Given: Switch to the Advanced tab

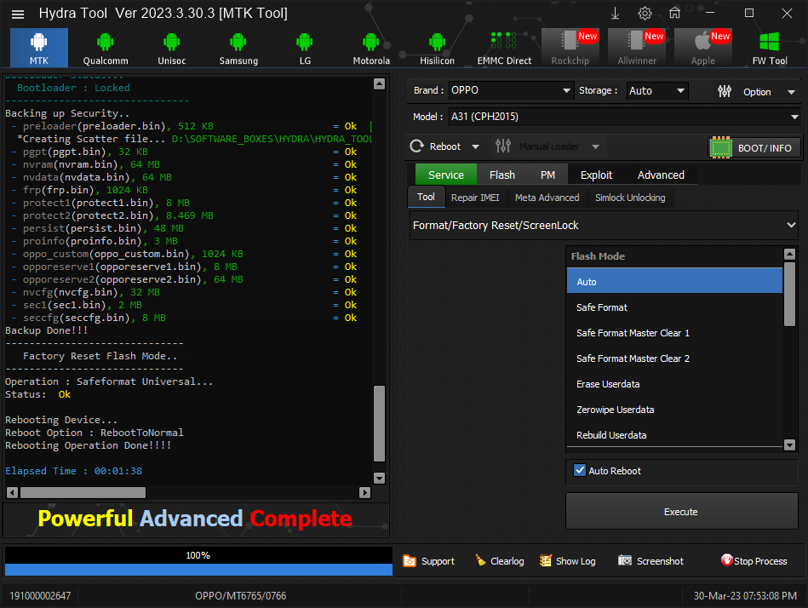Looking at the screenshot, I should pos(661,175).
